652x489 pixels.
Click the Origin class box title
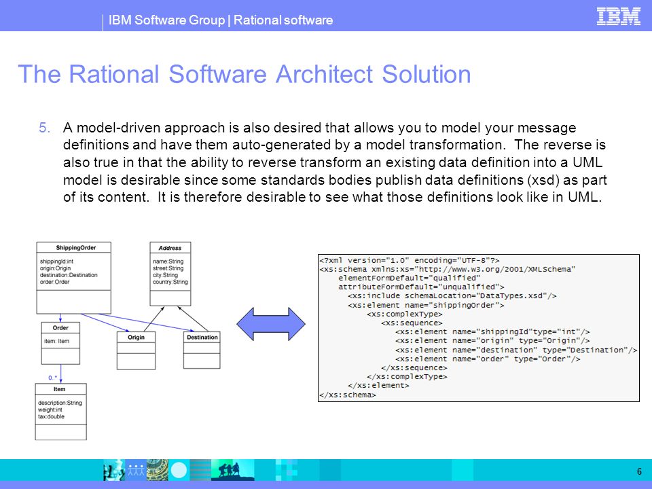(137, 338)
